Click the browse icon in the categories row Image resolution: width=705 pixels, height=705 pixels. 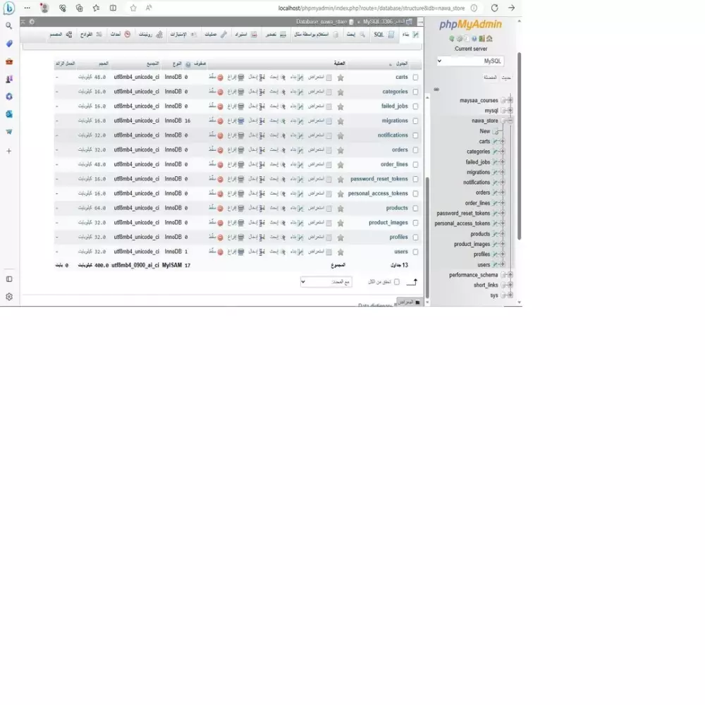(329, 92)
